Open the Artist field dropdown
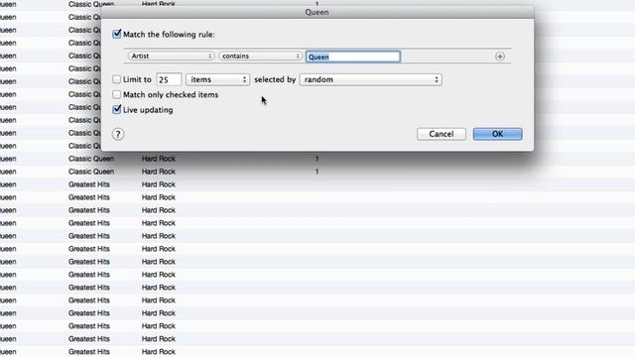This screenshot has height=357, width=635. tap(171, 56)
